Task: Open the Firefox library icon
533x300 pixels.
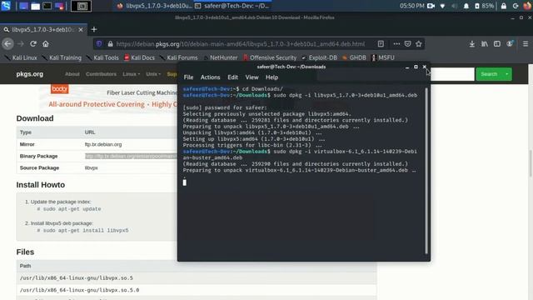Action: 485,44
